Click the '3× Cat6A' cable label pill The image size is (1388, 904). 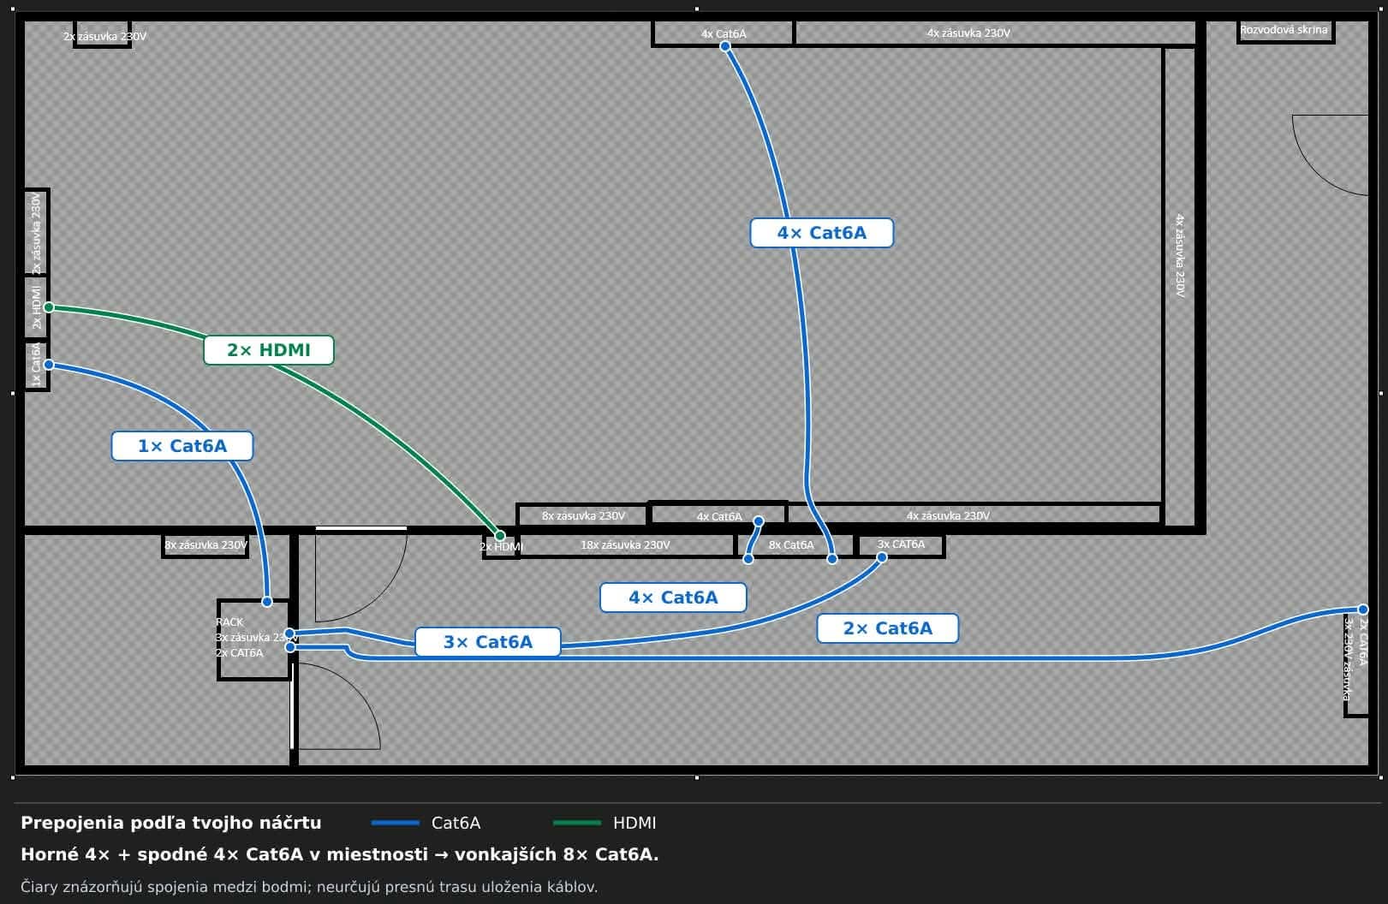click(x=488, y=642)
